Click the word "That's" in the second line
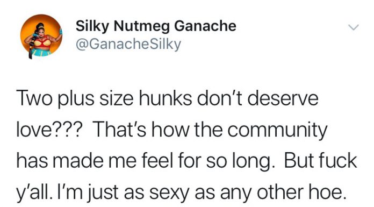Image resolution: width=374 pixels, height=207 pixels. (x=120, y=130)
